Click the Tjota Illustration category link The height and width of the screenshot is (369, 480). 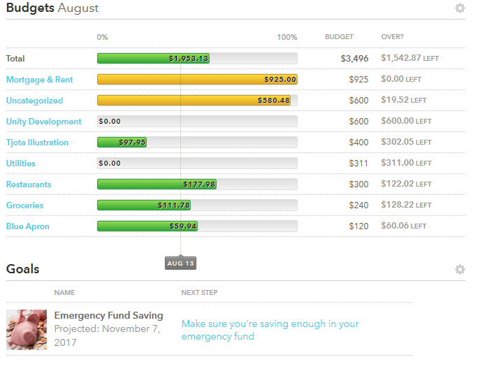37,143
